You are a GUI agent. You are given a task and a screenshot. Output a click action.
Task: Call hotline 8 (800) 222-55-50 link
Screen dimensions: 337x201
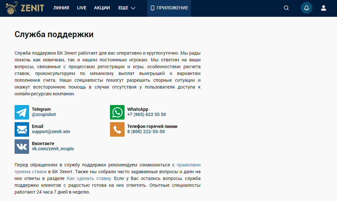coord(146,132)
